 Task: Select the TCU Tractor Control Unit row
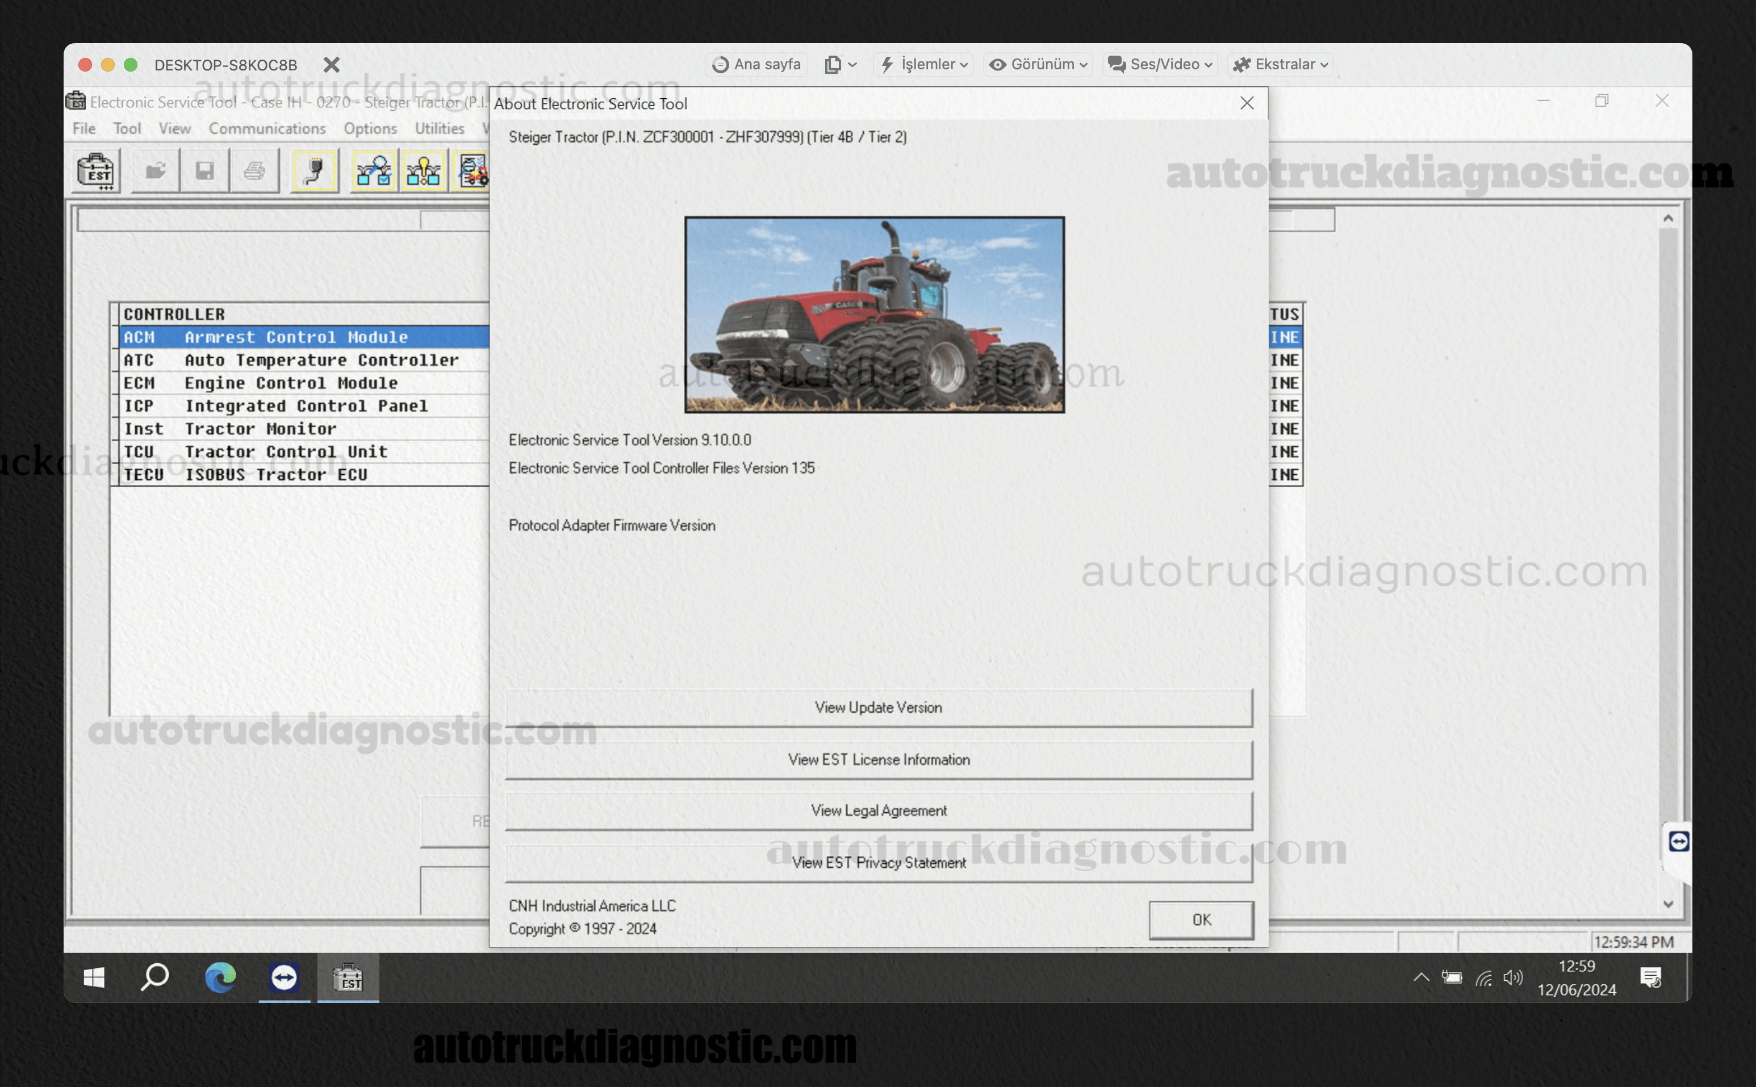pos(303,452)
